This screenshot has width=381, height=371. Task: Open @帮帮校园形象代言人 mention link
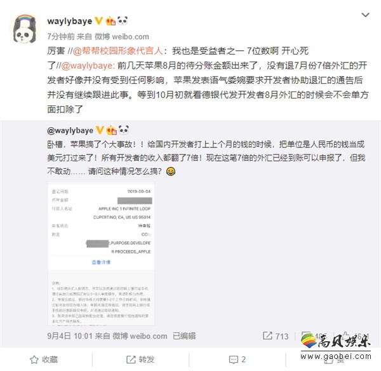[117, 51]
